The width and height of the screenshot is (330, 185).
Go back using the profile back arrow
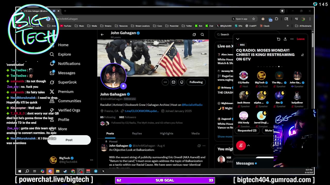point(102,34)
